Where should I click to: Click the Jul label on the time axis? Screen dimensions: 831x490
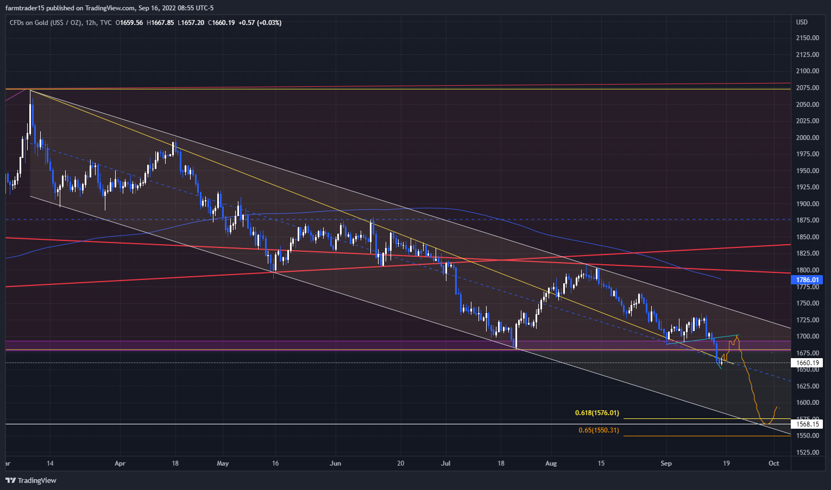[x=446, y=463]
